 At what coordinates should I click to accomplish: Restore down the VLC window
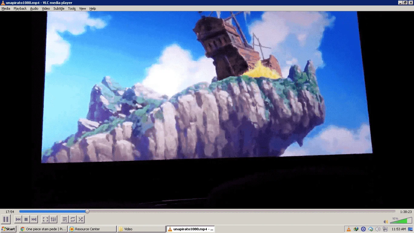pos(406,3)
